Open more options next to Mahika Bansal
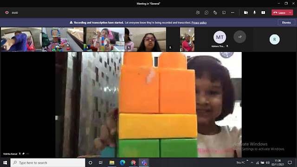This screenshot has height=167, width=297. pyautogui.click(x=28, y=154)
